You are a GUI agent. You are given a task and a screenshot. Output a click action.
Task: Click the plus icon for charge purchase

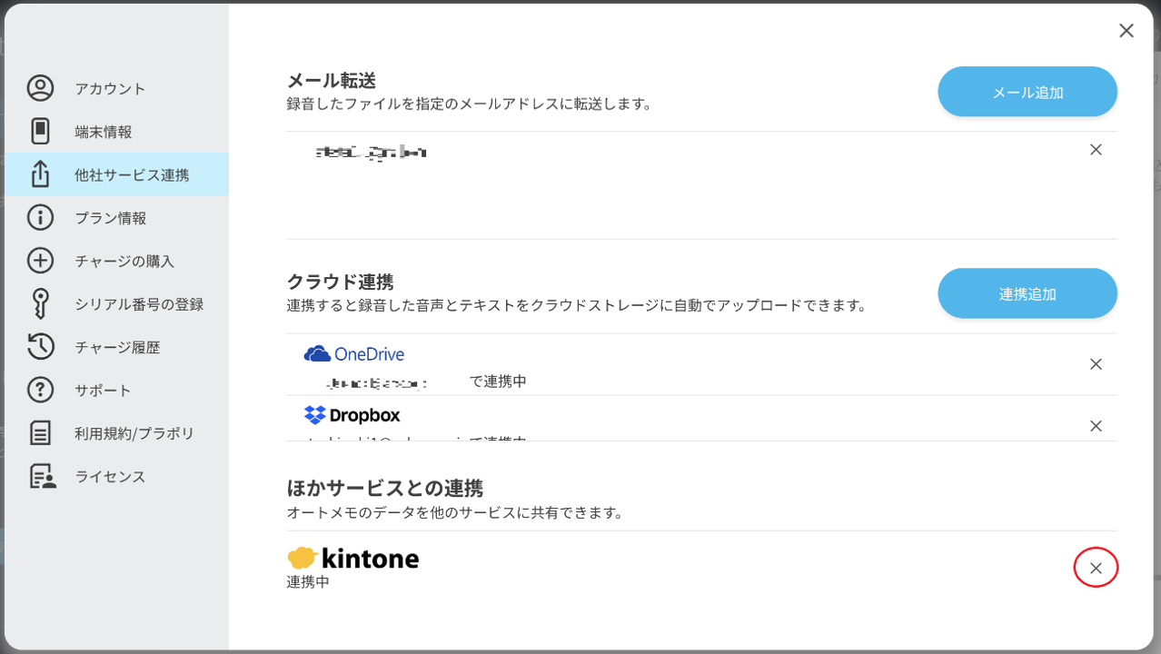(40, 261)
